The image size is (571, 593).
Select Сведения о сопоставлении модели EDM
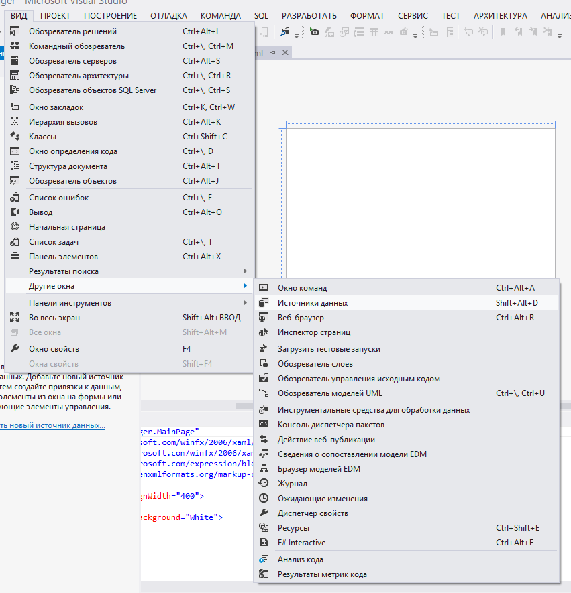coord(407,454)
